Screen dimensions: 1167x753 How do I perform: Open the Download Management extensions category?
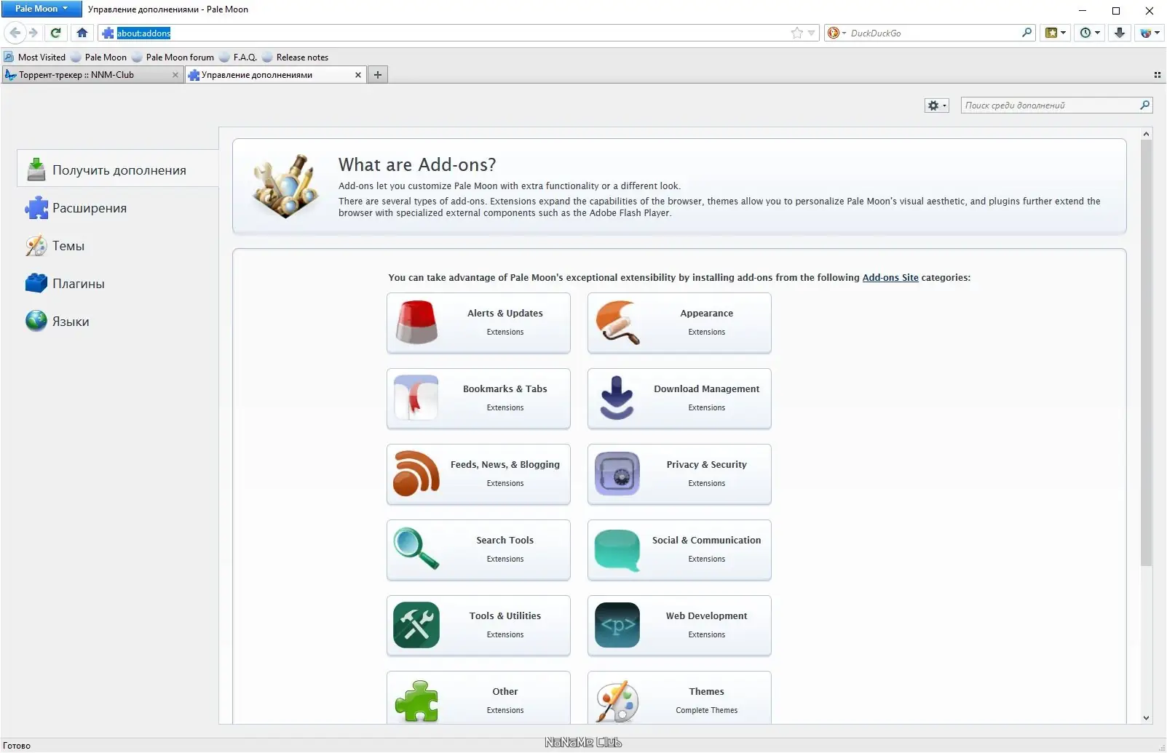(x=679, y=399)
